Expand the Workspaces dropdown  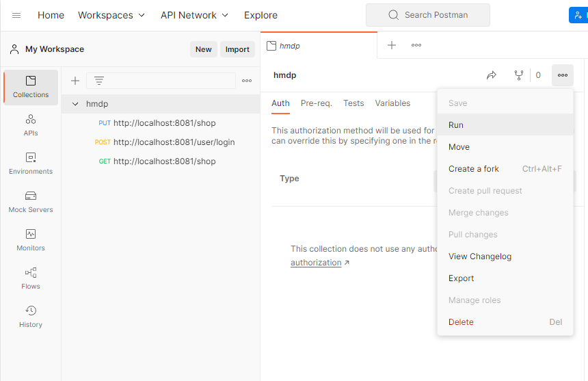coord(111,15)
